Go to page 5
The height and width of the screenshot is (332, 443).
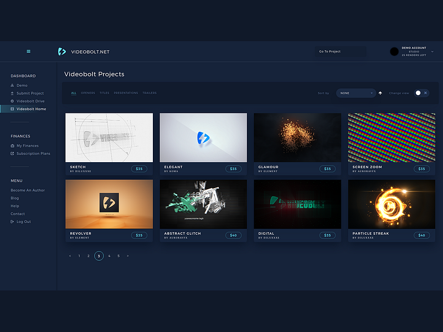(x=119, y=256)
